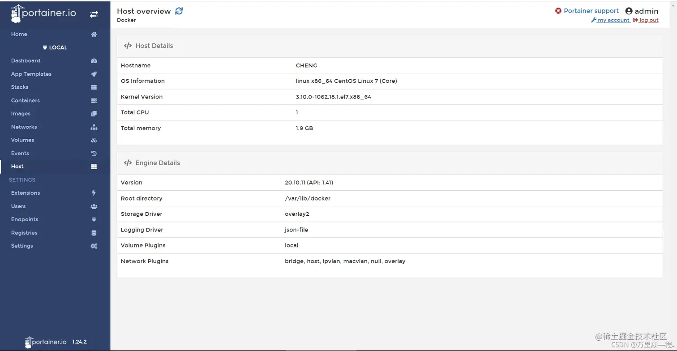Viewport: 677px width, 351px height.
Task: Click the Events history icon
Action: point(94,154)
